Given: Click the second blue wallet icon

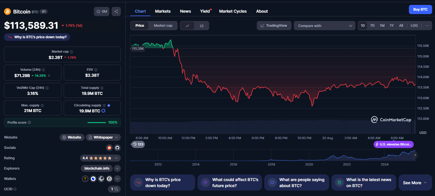Looking at the screenshot, I should [93, 179].
